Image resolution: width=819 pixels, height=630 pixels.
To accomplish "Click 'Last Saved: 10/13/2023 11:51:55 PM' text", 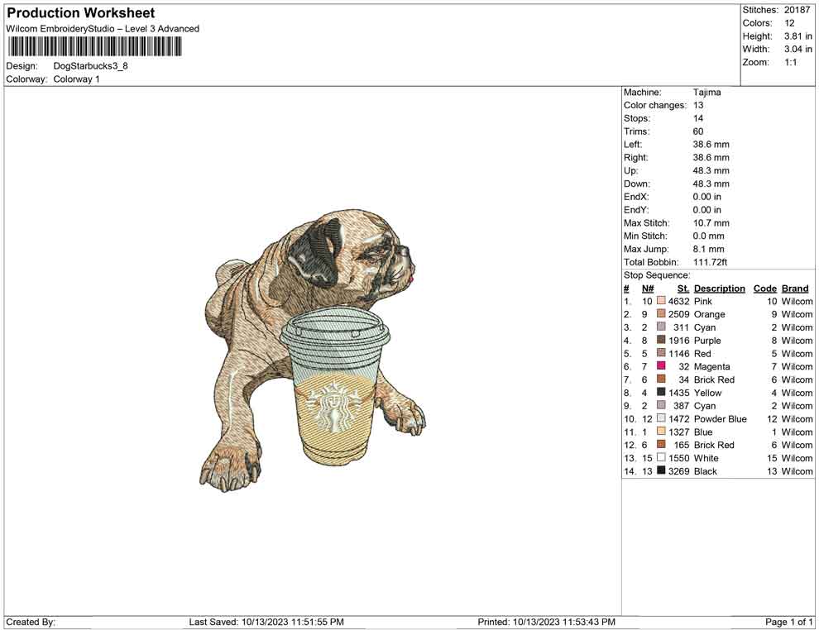I will pyautogui.click(x=266, y=622).
